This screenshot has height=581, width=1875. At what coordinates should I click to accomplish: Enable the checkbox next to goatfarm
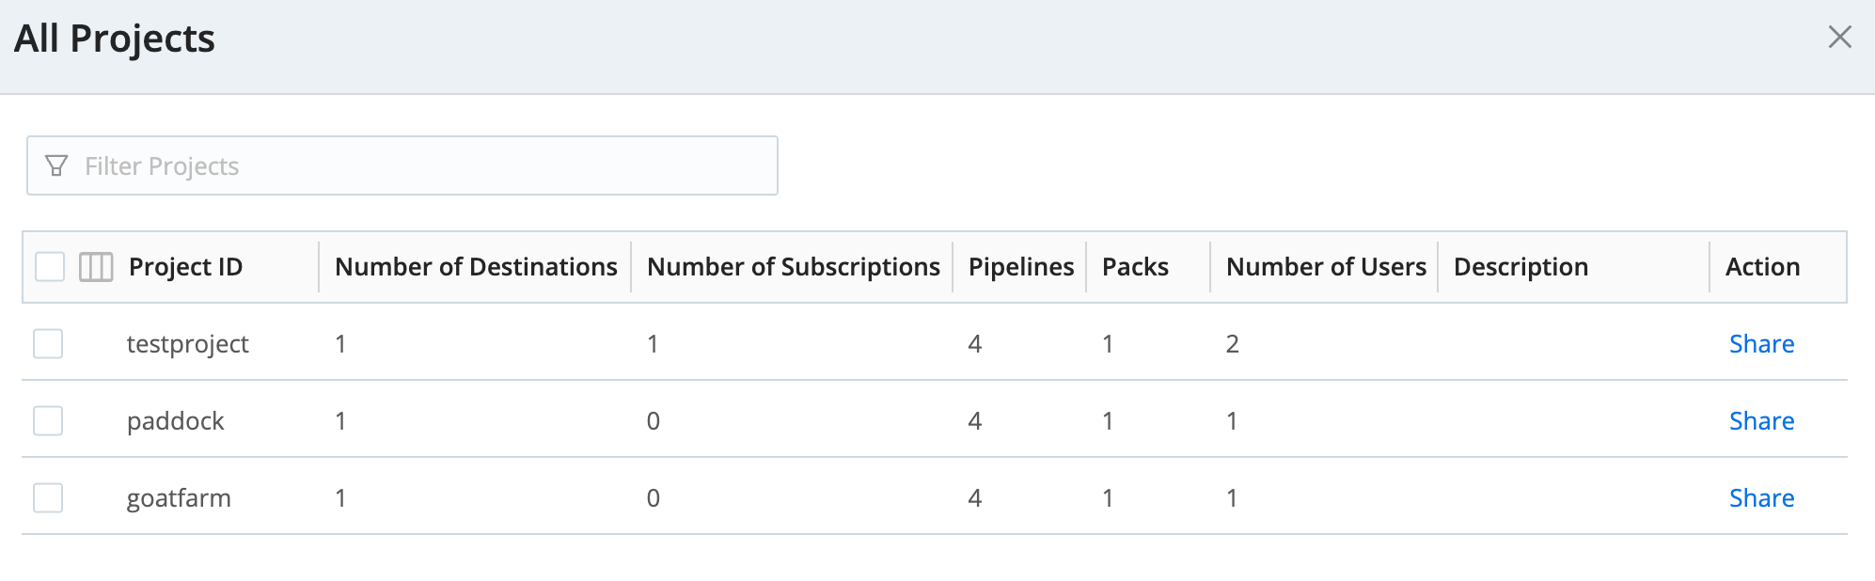(47, 497)
